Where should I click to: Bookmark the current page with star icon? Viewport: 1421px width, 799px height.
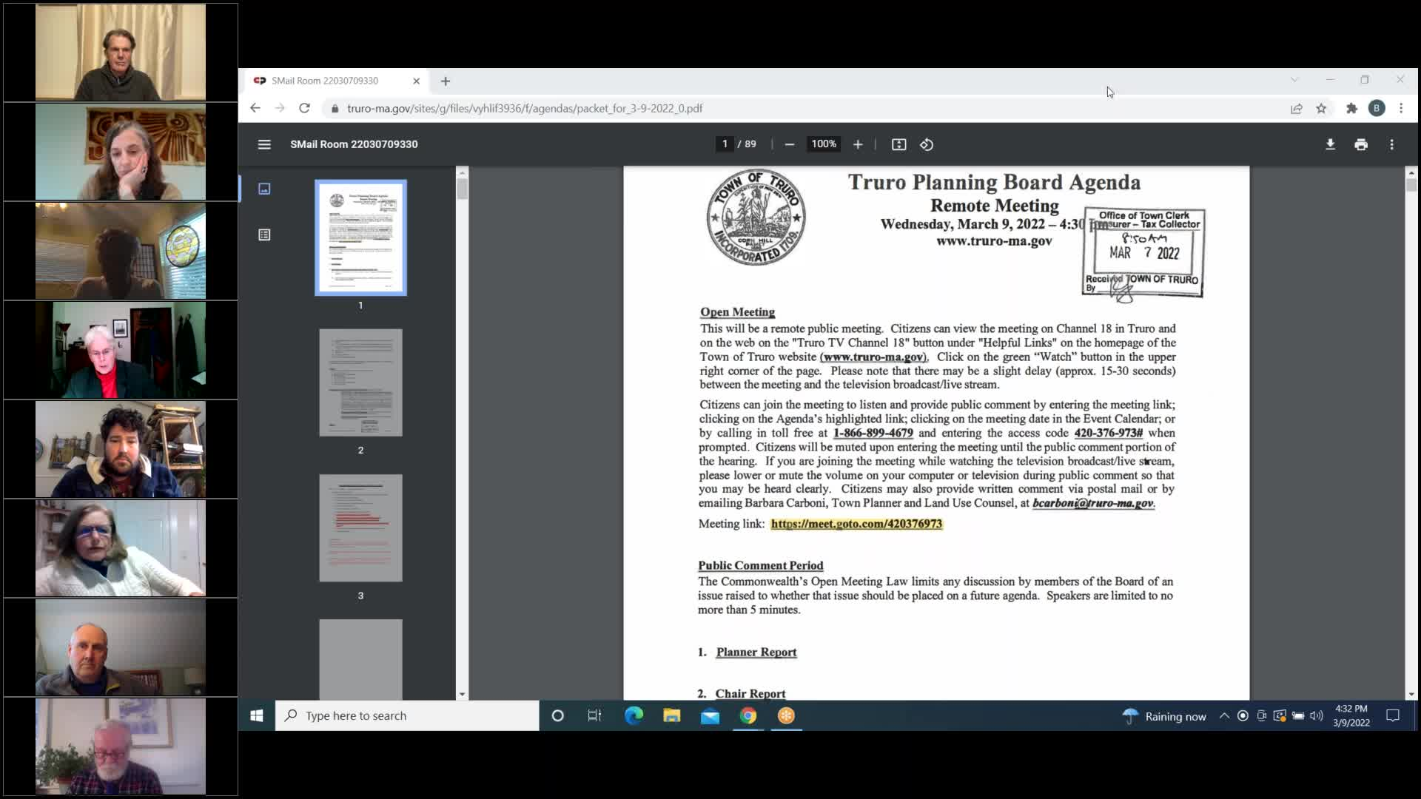(x=1322, y=108)
